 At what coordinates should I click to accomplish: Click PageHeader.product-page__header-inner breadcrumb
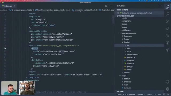(52, 10)
